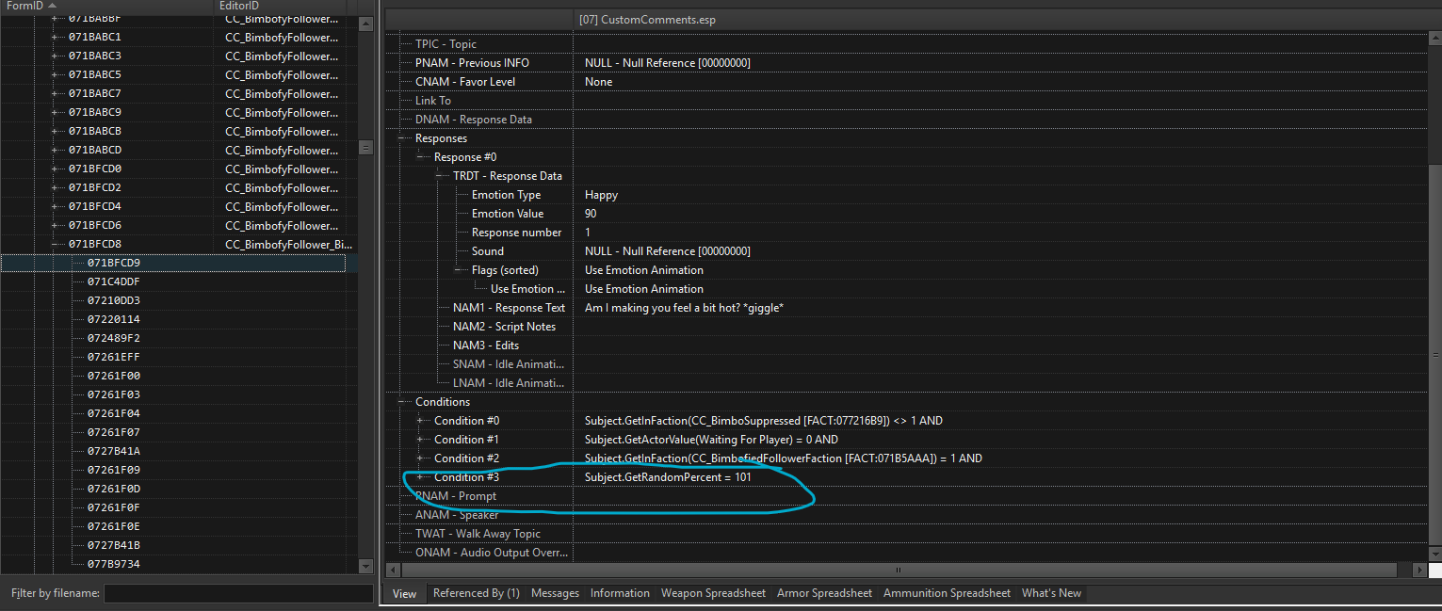Open the Weapon Spreadsheet tab
Viewport: 1442px width, 611px height.
[713, 593]
